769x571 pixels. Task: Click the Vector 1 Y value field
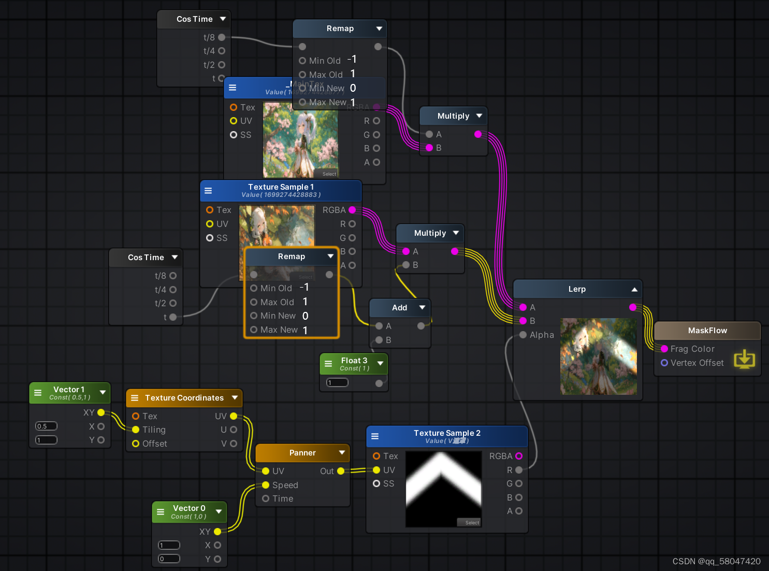click(46, 440)
